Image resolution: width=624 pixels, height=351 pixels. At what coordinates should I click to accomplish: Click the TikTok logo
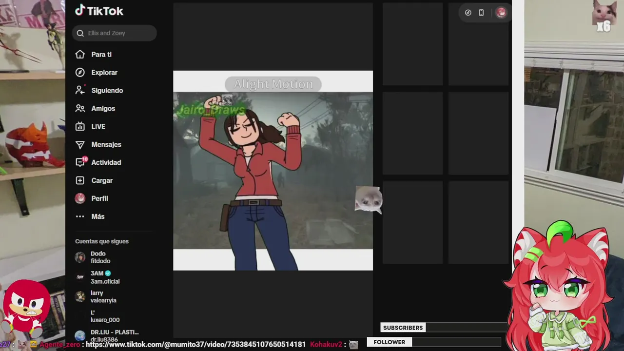tap(99, 11)
